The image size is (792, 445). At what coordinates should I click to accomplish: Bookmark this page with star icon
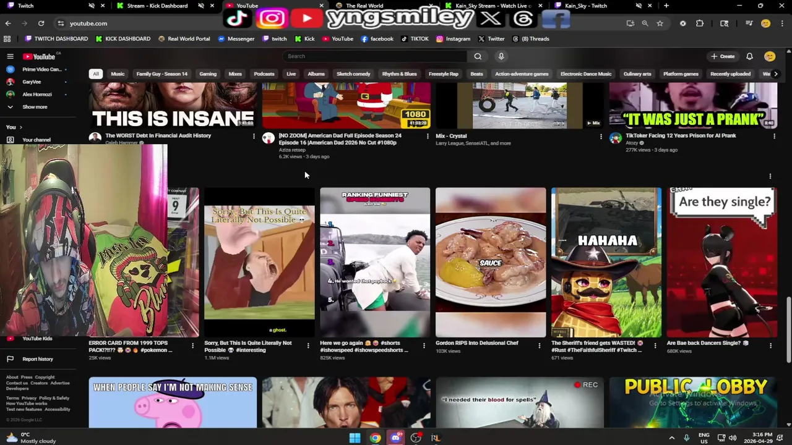[660, 23]
